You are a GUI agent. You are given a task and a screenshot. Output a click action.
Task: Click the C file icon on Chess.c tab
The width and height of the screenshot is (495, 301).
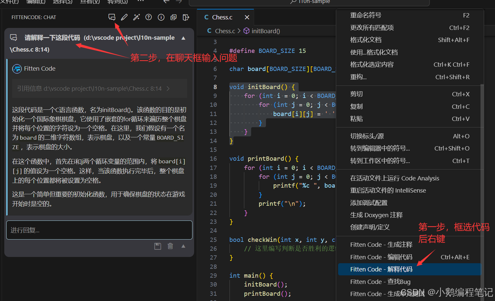point(207,17)
